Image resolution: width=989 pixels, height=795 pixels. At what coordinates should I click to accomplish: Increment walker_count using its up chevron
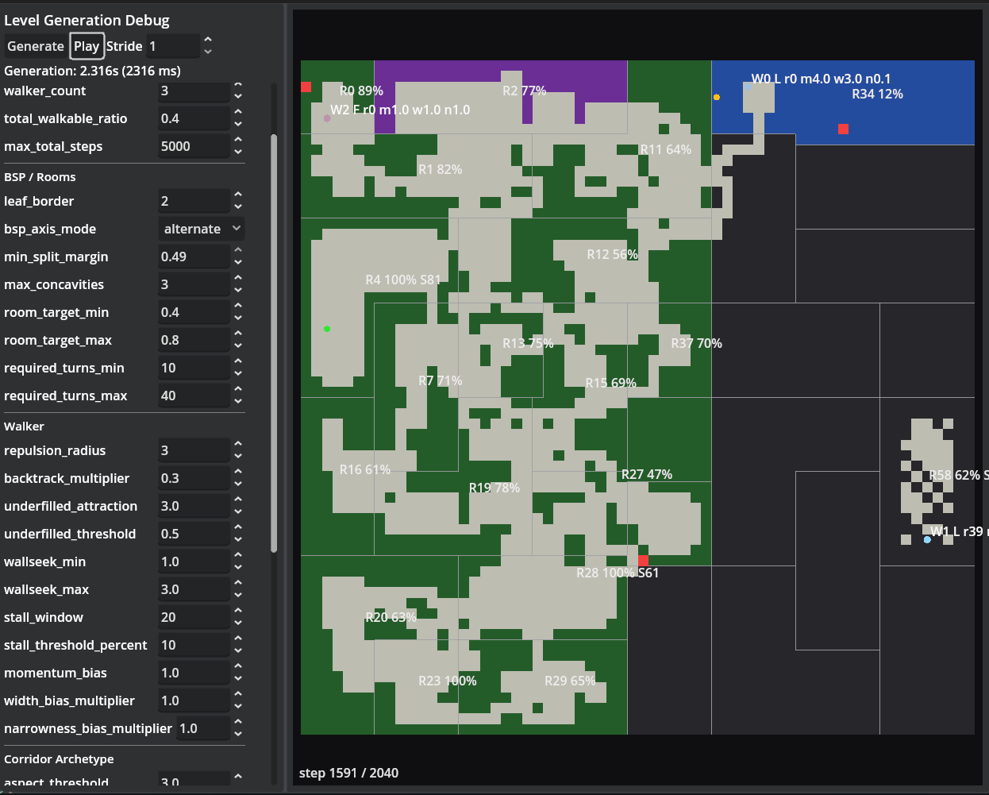point(238,87)
